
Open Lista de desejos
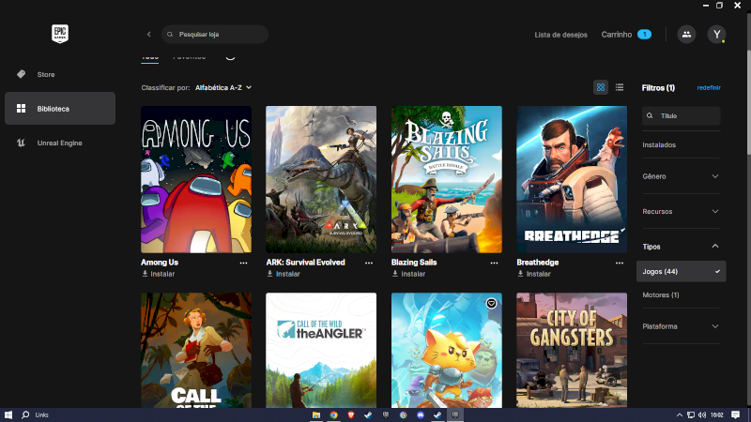coord(560,35)
